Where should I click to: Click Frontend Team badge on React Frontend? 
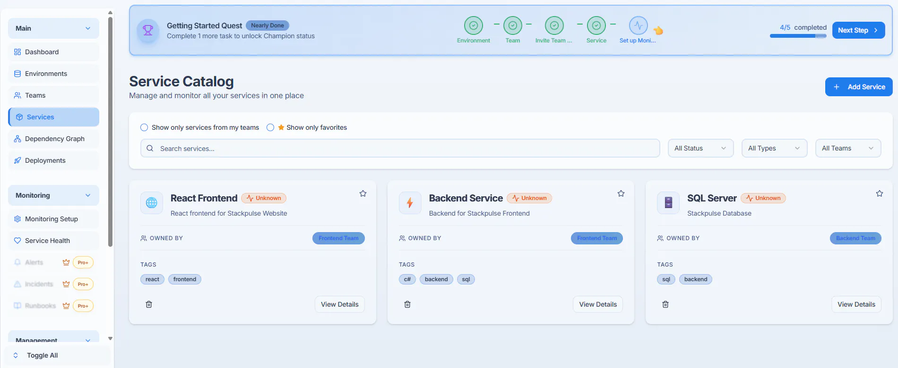point(338,238)
